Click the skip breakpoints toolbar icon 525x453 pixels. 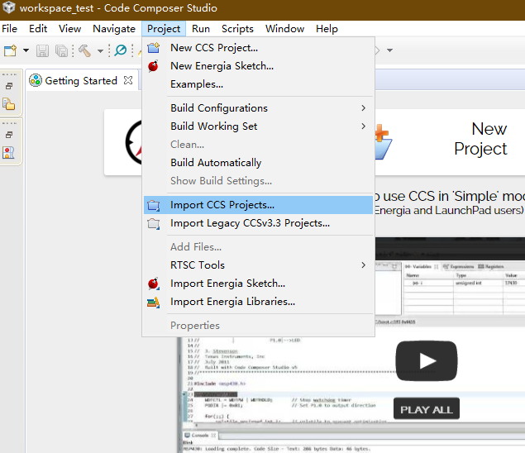[121, 50]
